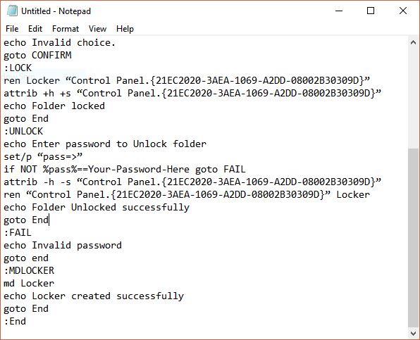Maximize the Notepad window
Viewport: 420px width, 340px height.
[x=371, y=11]
